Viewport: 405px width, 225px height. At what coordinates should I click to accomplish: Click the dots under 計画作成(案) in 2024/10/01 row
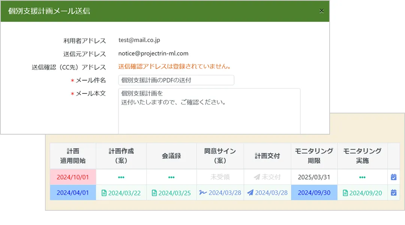point(121,177)
